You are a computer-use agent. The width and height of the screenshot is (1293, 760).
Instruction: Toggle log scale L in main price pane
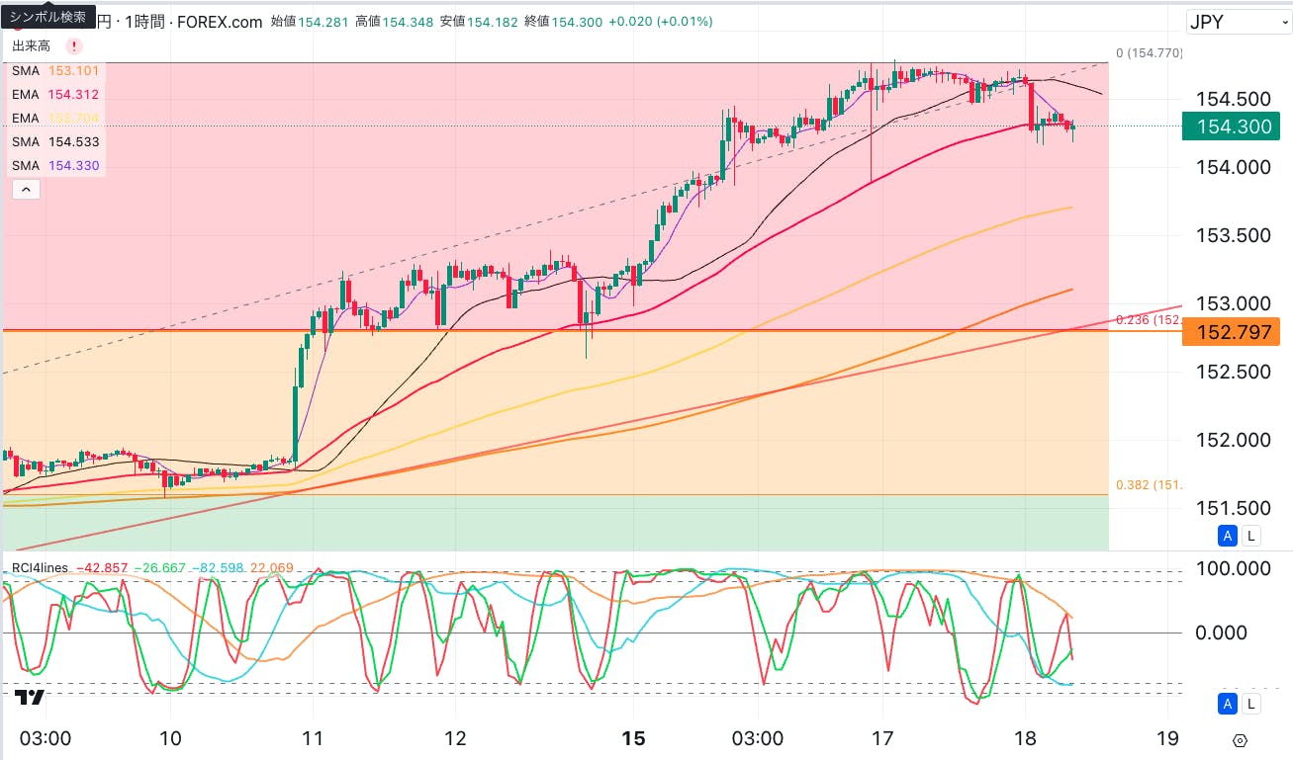1250,536
